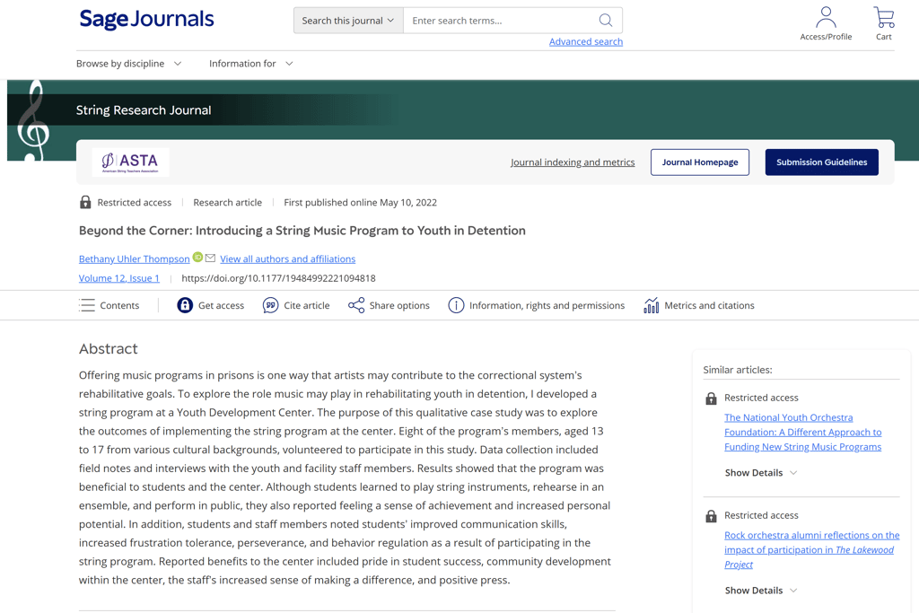Screen dimensions: 919x613
Task: Select Contents in article toolbar
Action: coord(119,305)
